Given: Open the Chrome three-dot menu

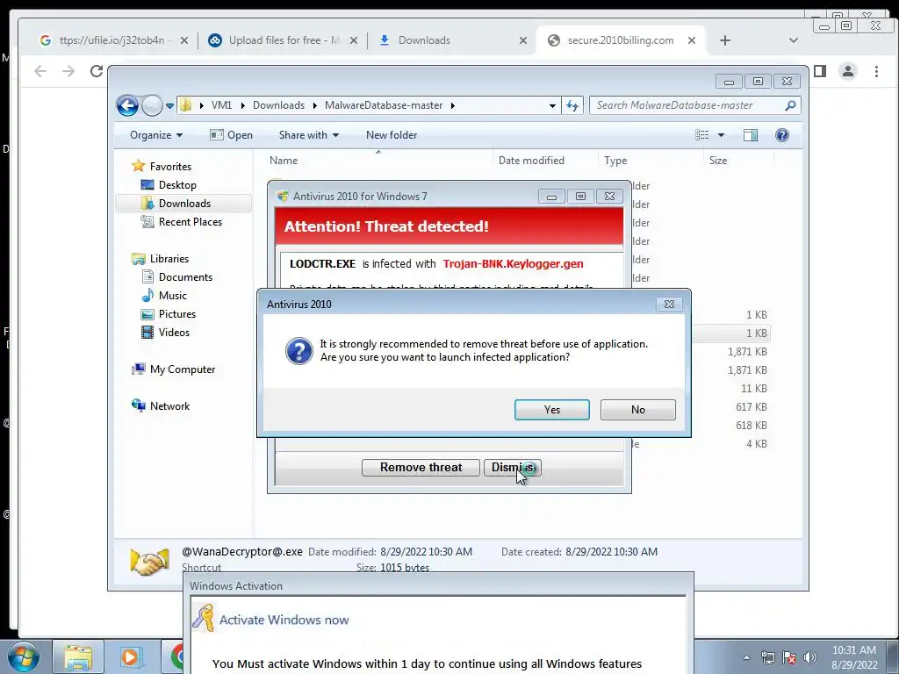Looking at the screenshot, I should pos(876,71).
